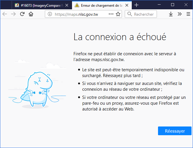Bookmark this page with the star
The width and height of the screenshot is (193, 148).
118,14
